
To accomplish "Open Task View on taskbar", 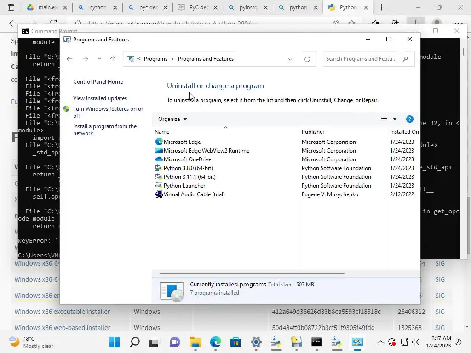I will click(x=155, y=342).
